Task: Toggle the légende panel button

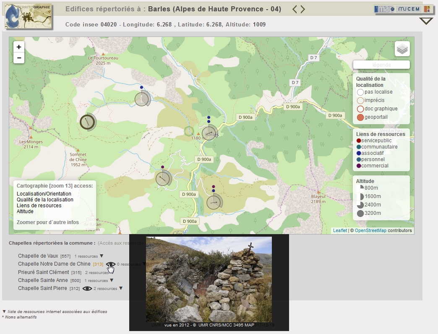Action: [381, 65]
